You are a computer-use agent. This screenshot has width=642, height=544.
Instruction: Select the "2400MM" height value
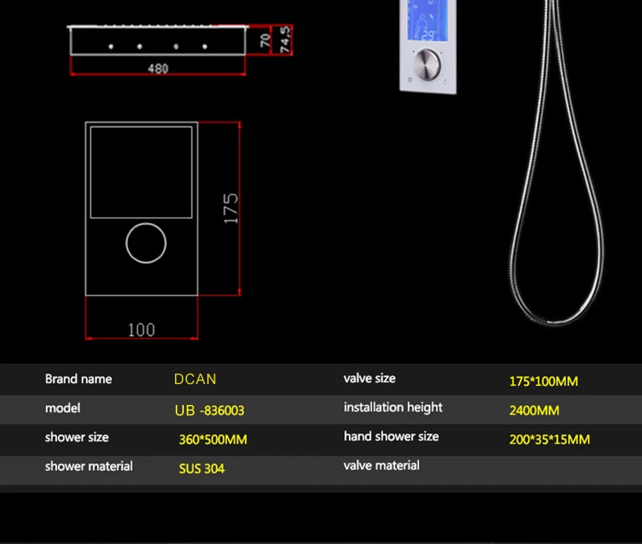coord(534,411)
